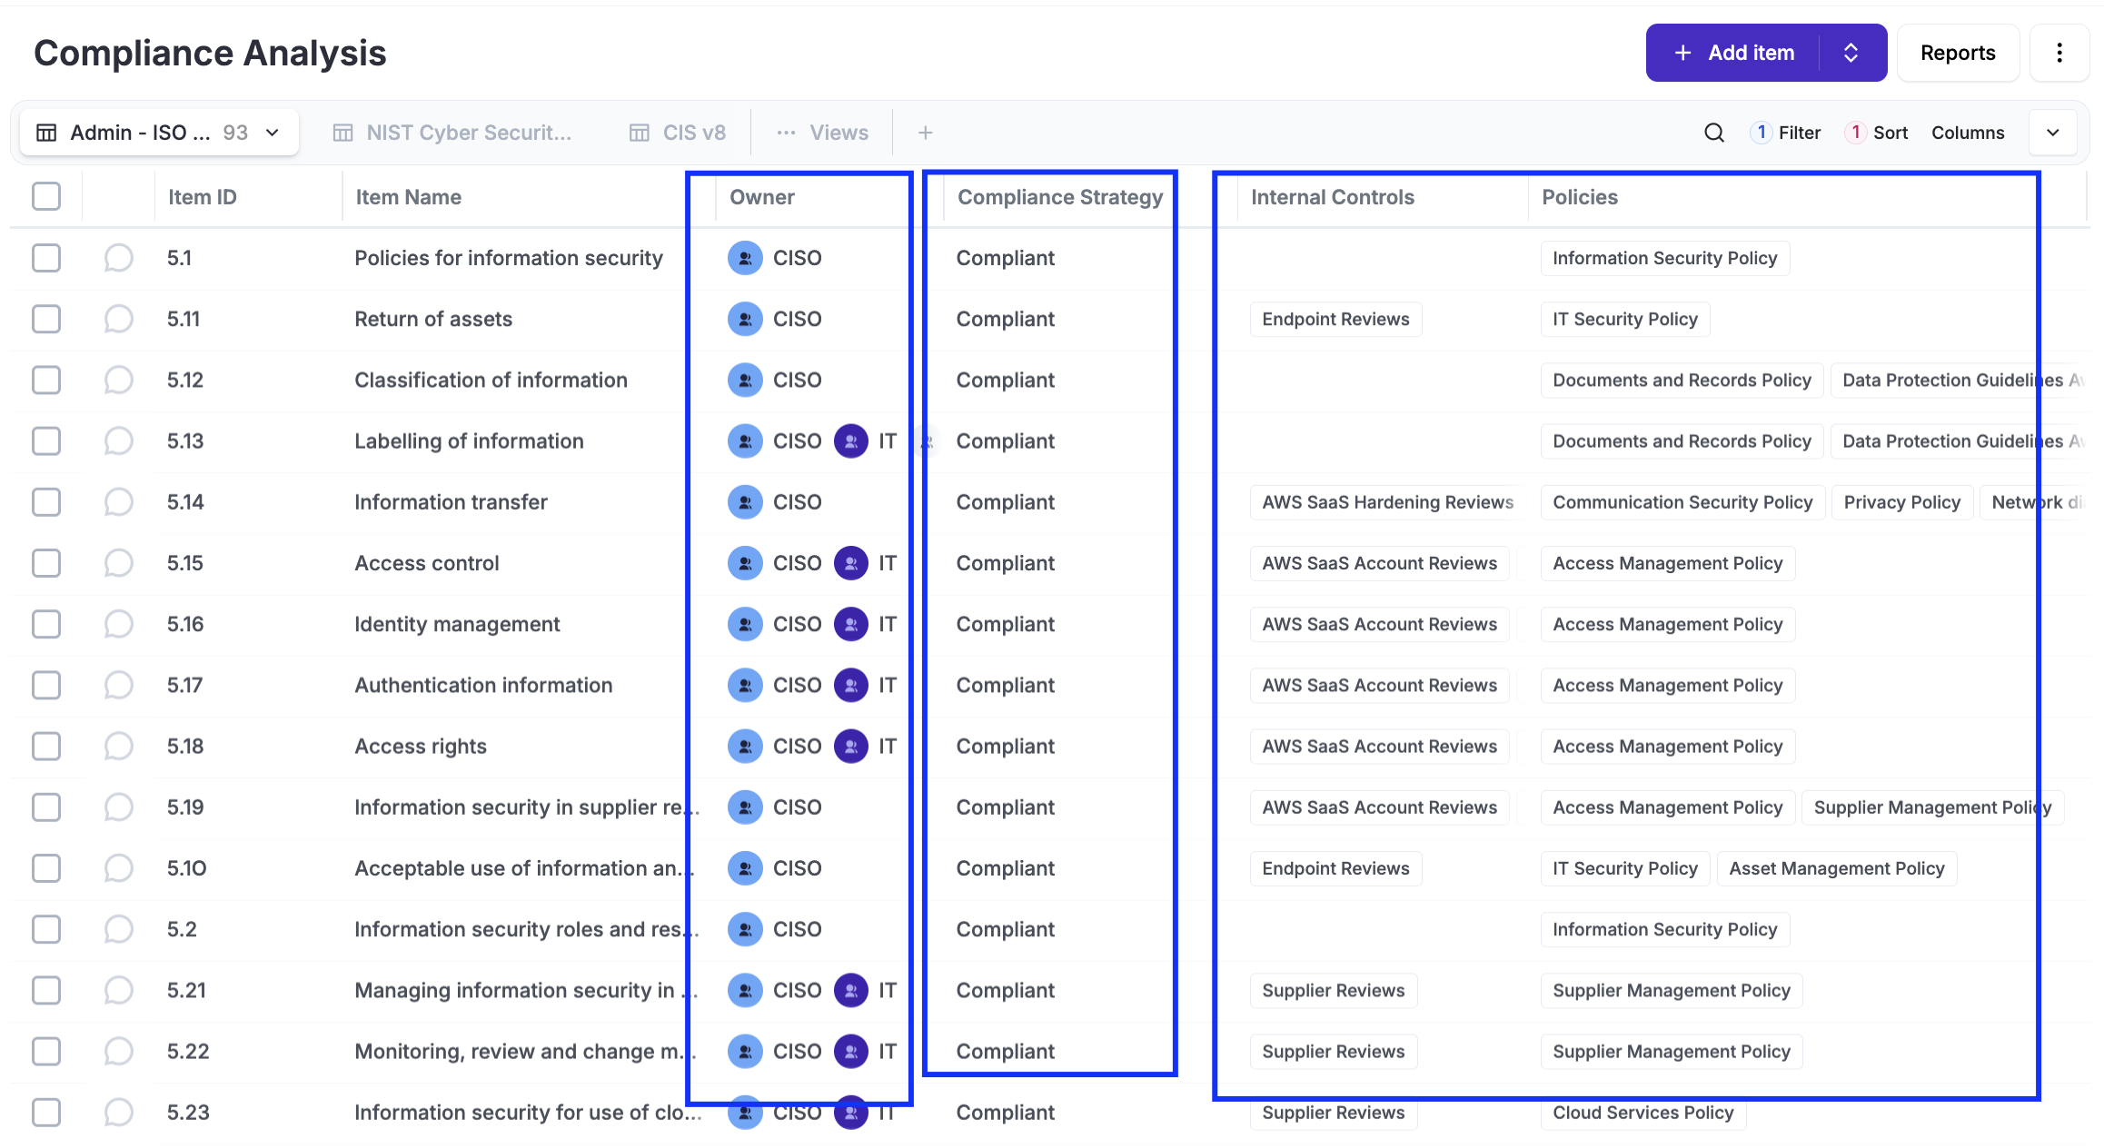Open the three-dot more options menu
This screenshot has width=2104, height=1148.
click(x=2059, y=53)
